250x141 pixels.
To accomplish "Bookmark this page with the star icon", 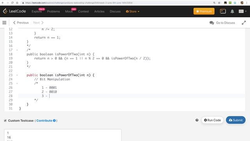I will (x=219, y=3).
